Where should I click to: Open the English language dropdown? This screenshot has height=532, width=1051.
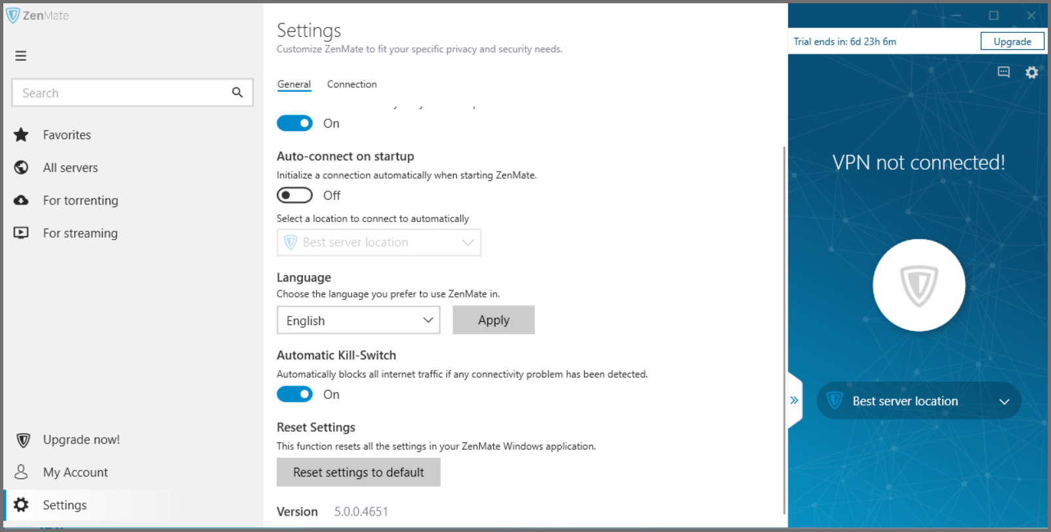coord(359,320)
